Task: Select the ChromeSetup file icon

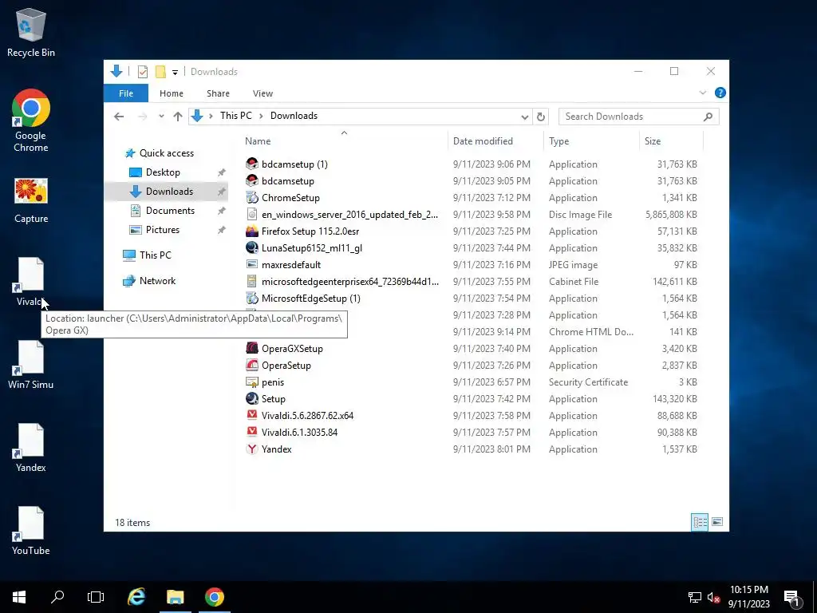Action: pos(251,198)
